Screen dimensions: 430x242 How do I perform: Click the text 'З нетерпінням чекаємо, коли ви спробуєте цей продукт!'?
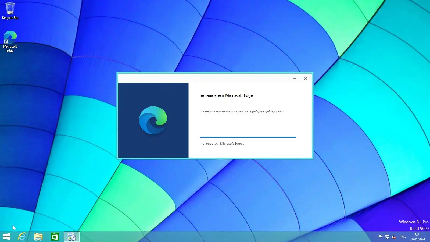pos(242,111)
